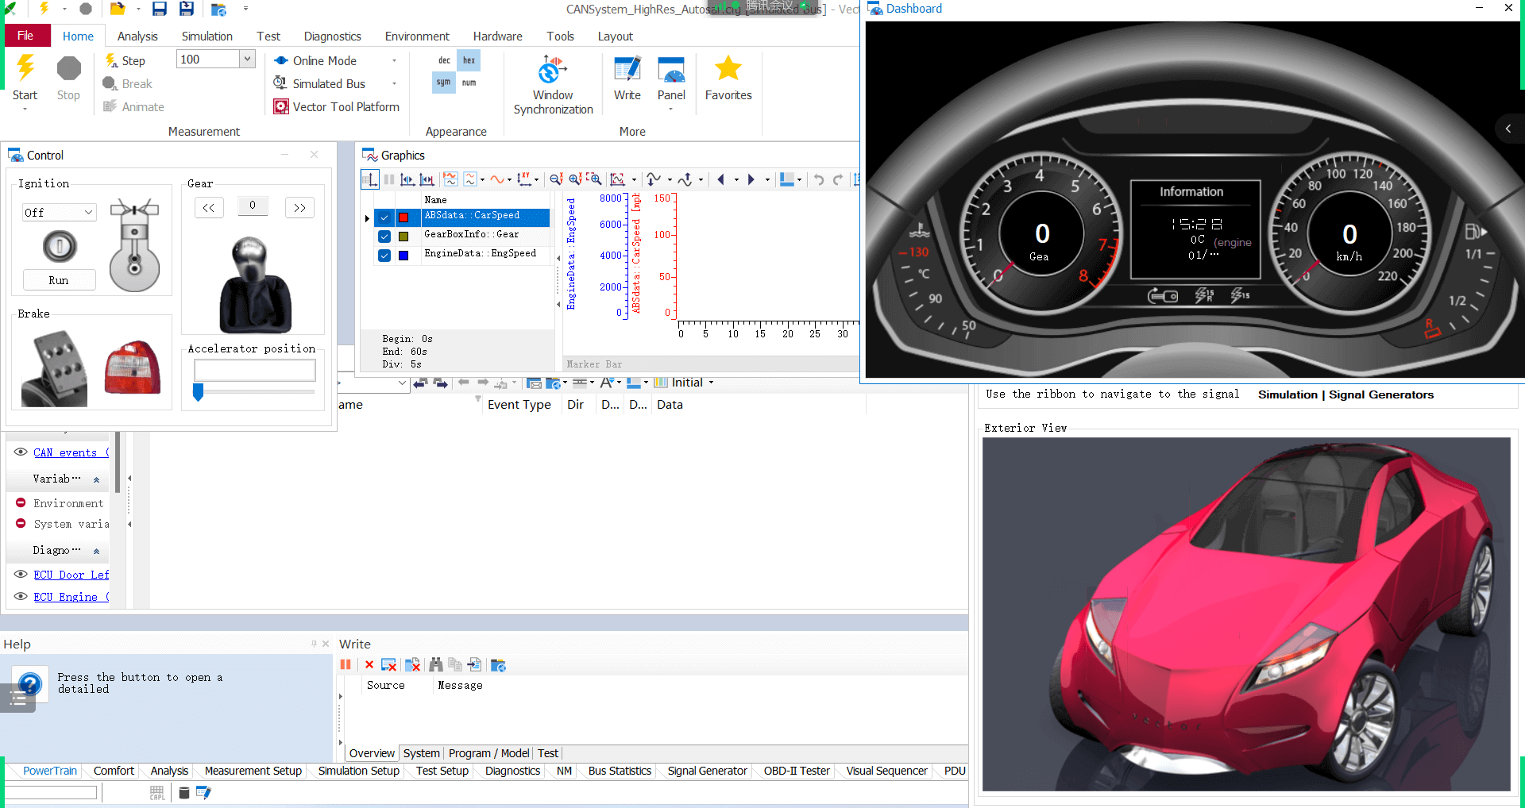Image resolution: width=1525 pixels, height=808 pixels.
Task: Pause output in Write window
Action: tap(346, 664)
